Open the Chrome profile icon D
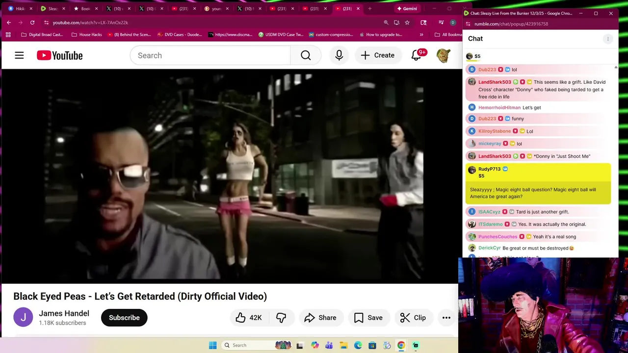The height and width of the screenshot is (353, 628). (453, 23)
